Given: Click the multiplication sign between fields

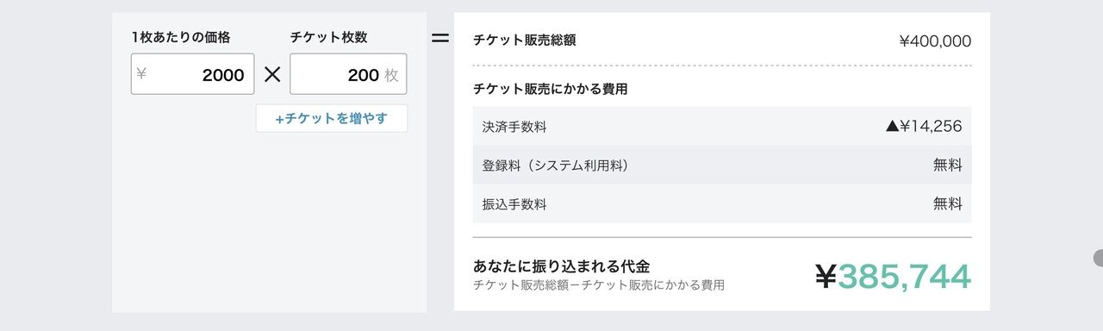Looking at the screenshot, I should pyautogui.click(x=272, y=74).
